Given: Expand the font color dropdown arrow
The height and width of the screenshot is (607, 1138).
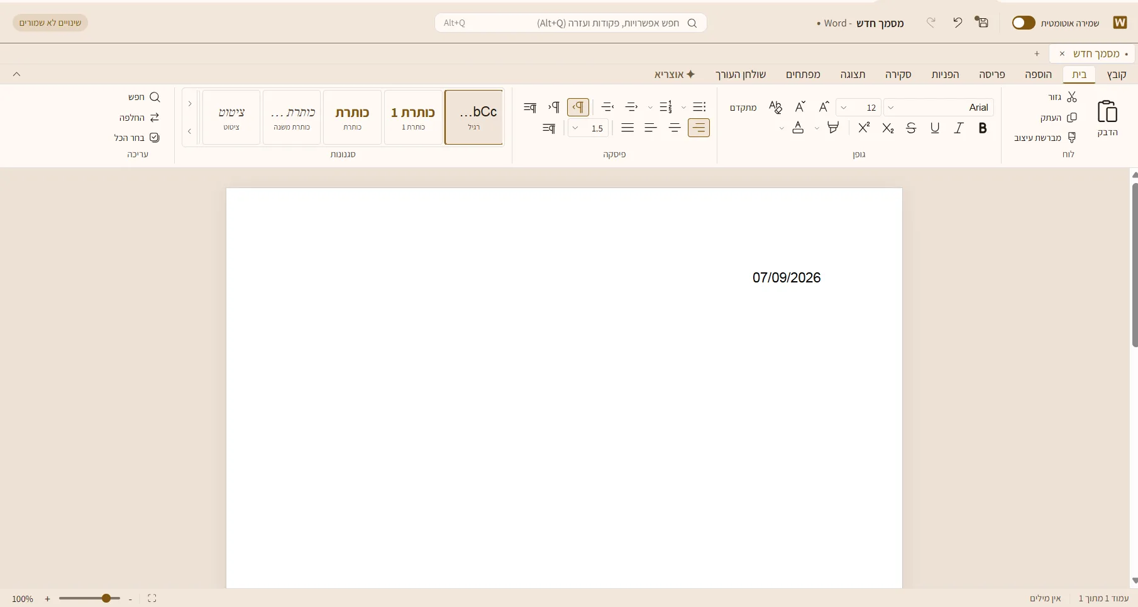Looking at the screenshot, I should tap(782, 128).
